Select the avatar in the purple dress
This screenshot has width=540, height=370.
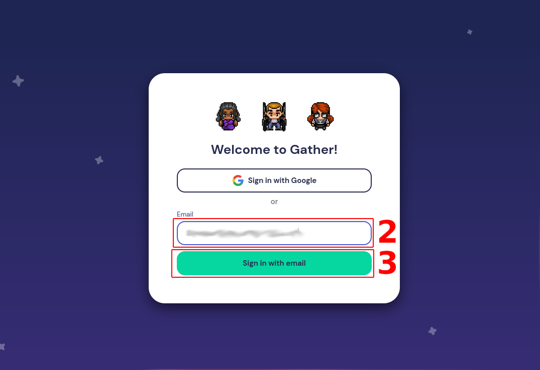[x=228, y=116]
